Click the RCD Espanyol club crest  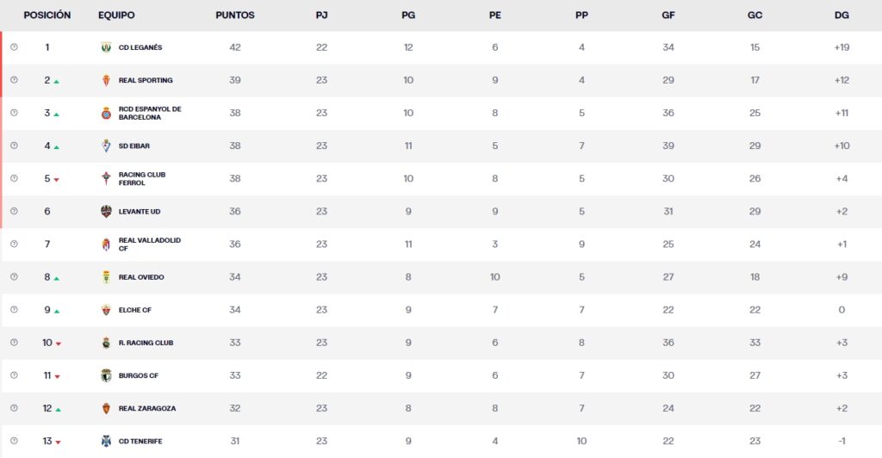[x=106, y=113]
